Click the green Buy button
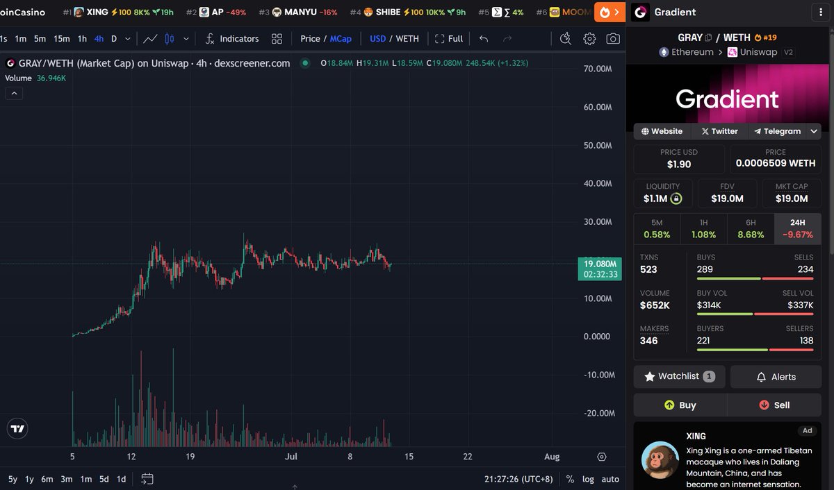Screen dimensions: 834x490 pos(680,405)
